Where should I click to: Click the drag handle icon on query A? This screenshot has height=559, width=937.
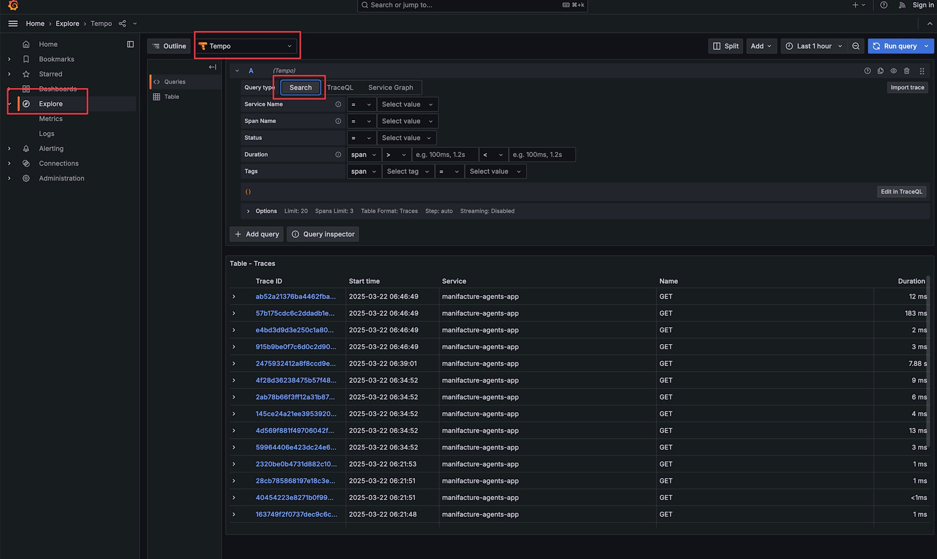922,71
